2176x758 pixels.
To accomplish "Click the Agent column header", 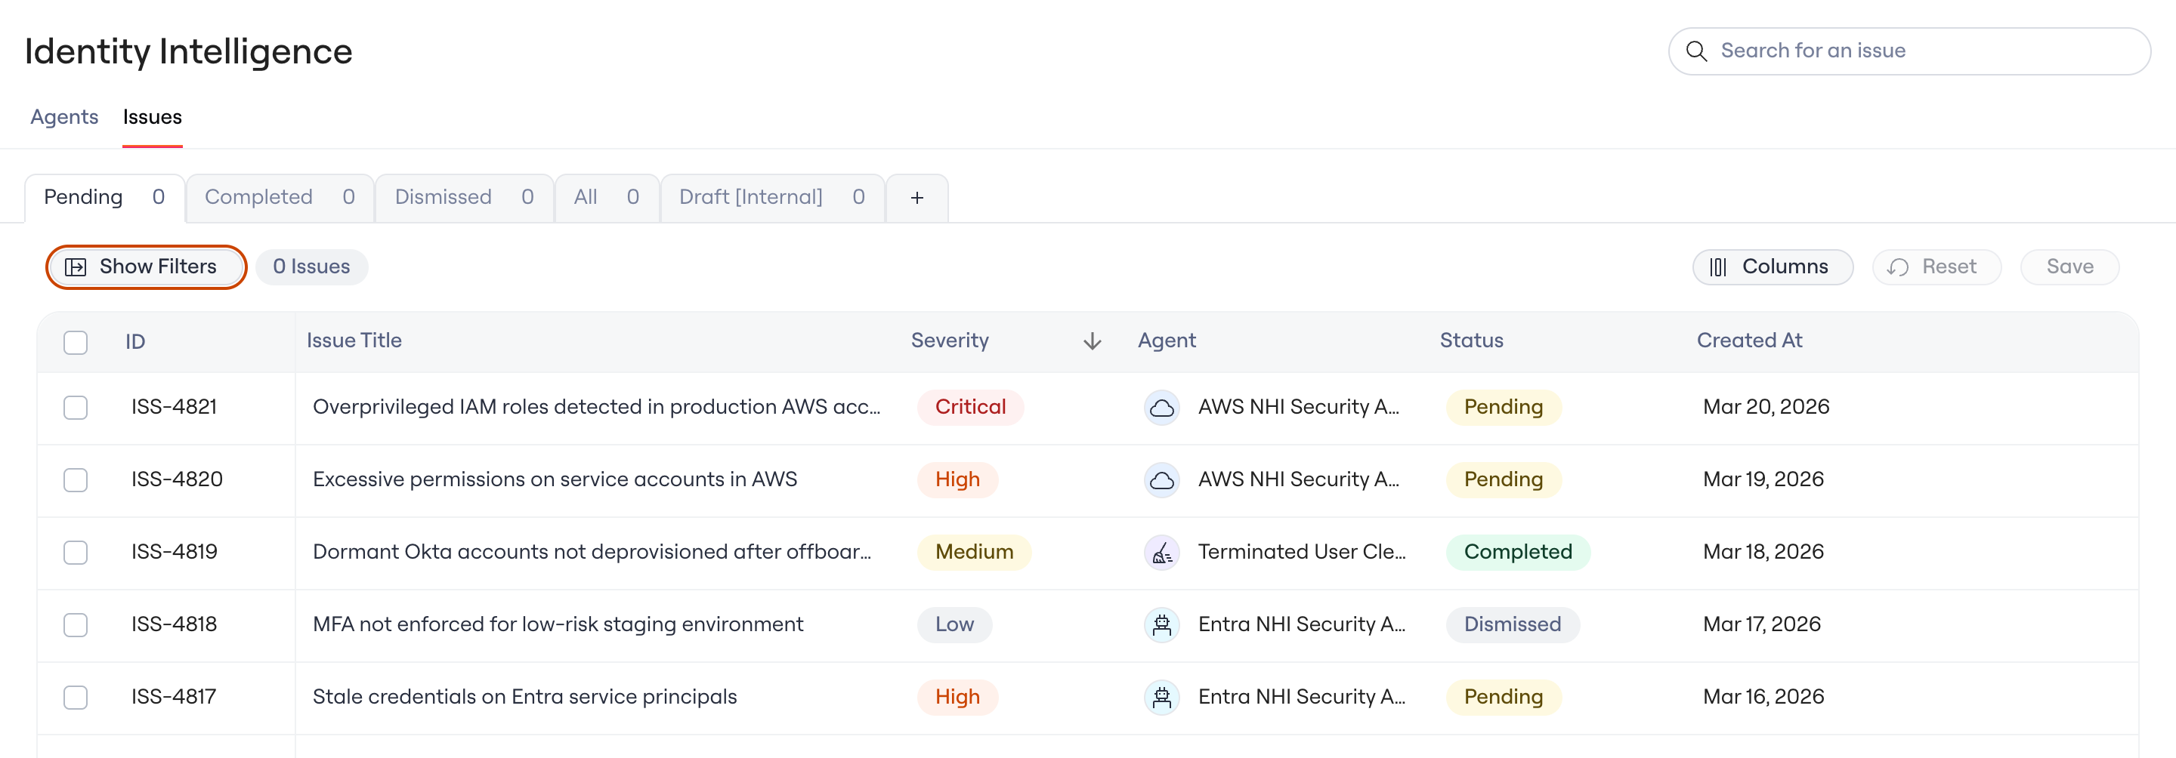I will tap(1167, 340).
